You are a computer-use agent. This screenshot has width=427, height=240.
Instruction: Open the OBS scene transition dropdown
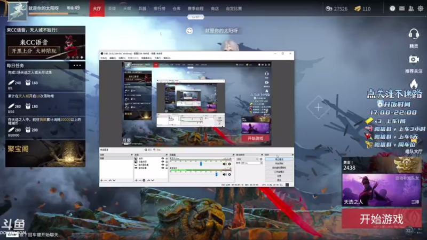(x=248, y=159)
